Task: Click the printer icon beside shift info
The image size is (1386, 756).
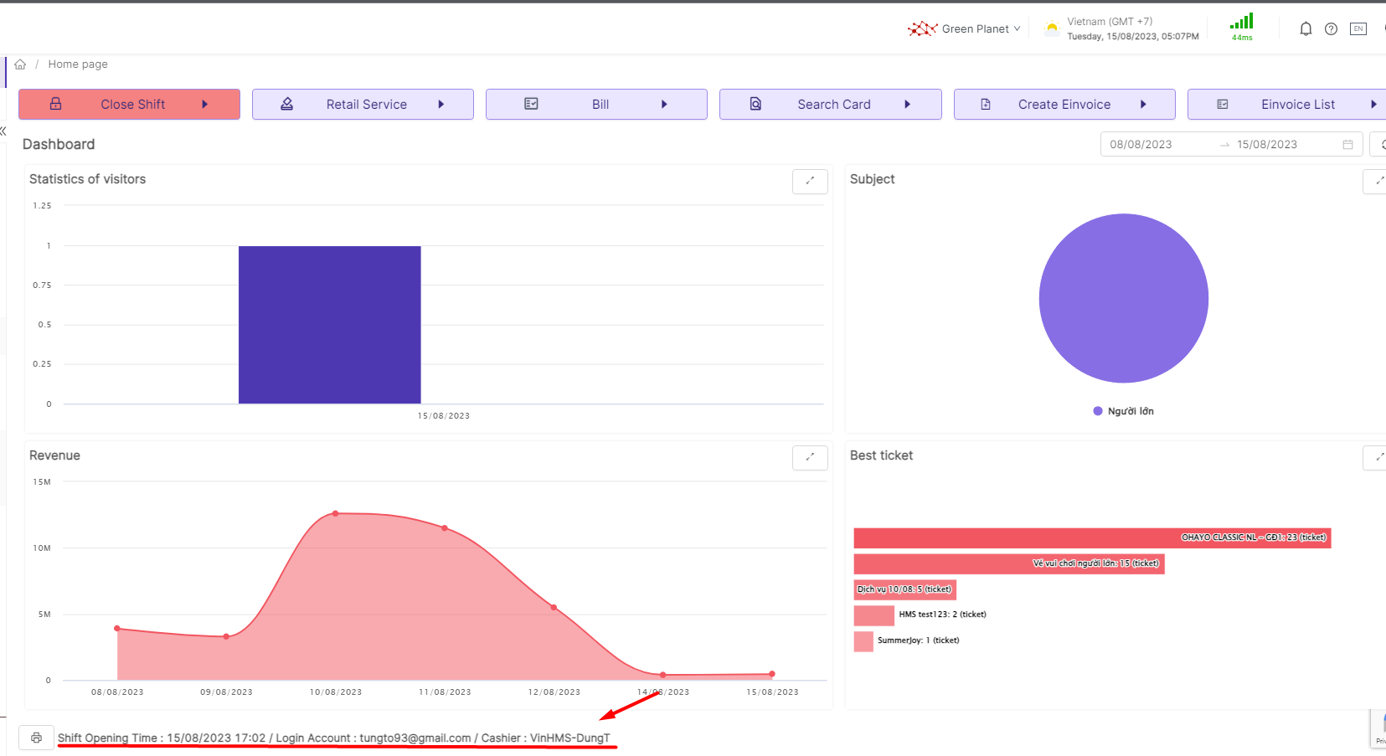Action: (36, 738)
